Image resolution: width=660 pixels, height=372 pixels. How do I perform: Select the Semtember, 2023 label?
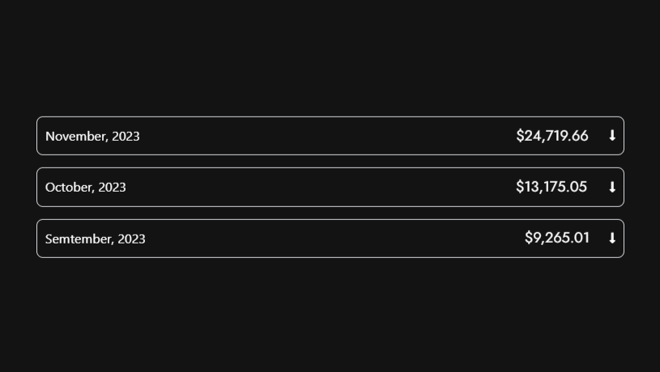pos(96,239)
